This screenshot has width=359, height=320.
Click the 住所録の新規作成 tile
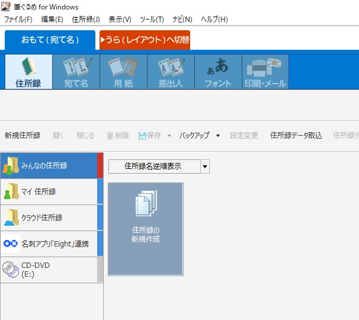click(x=146, y=229)
